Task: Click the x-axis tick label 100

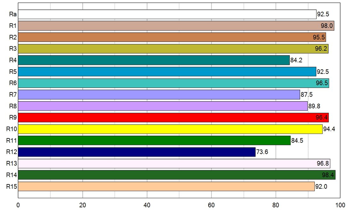Action: (340, 205)
